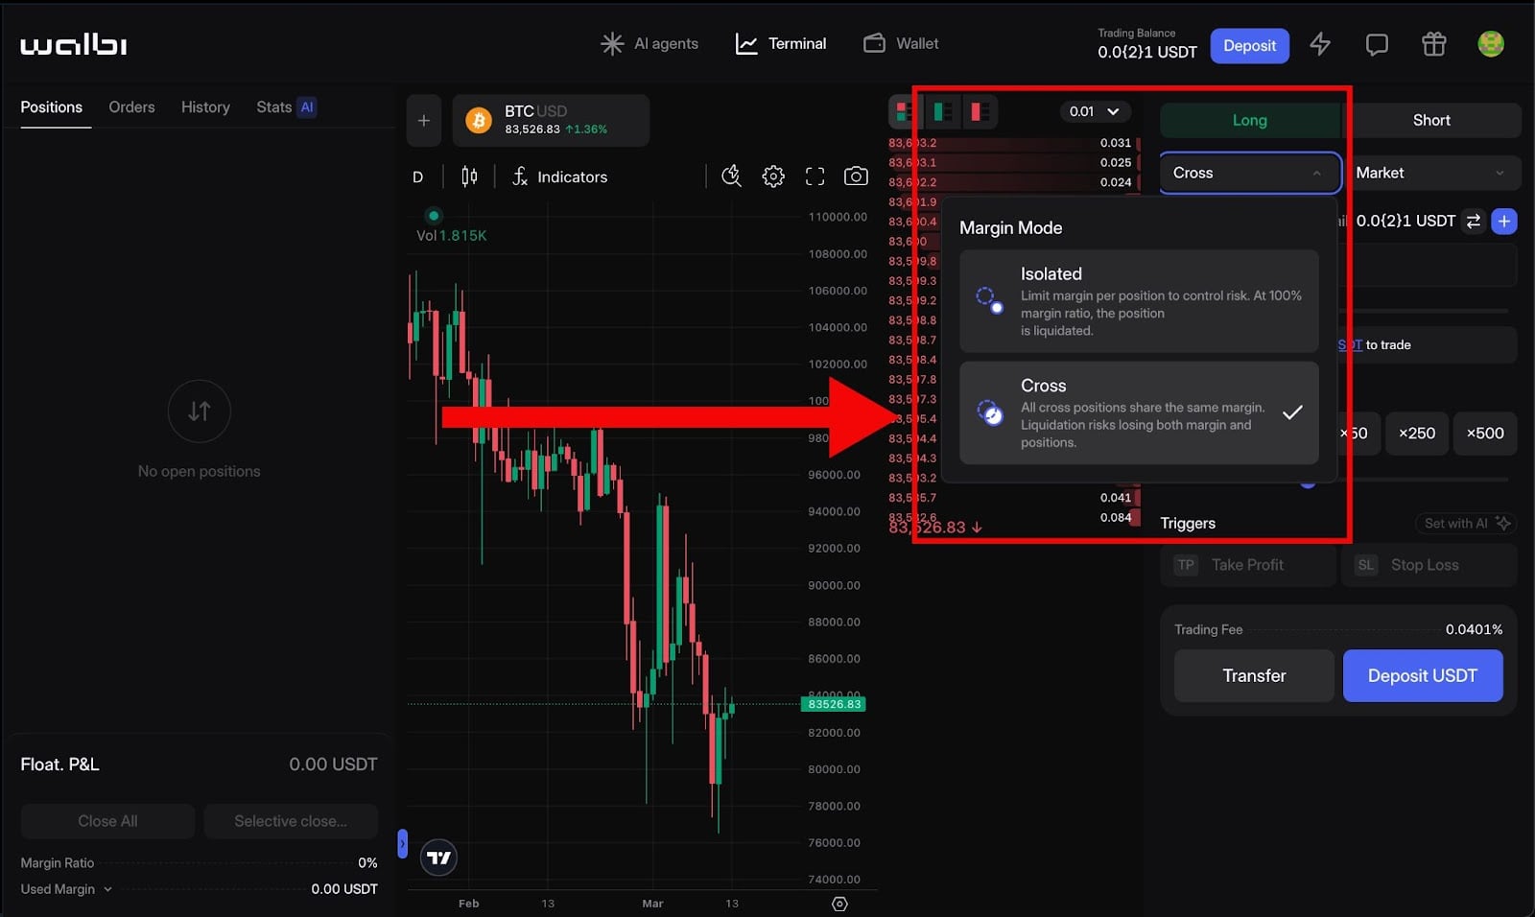Take a chart screenshot with camera icon
This screenshot has height=917, width=1535.
(856, 176)
